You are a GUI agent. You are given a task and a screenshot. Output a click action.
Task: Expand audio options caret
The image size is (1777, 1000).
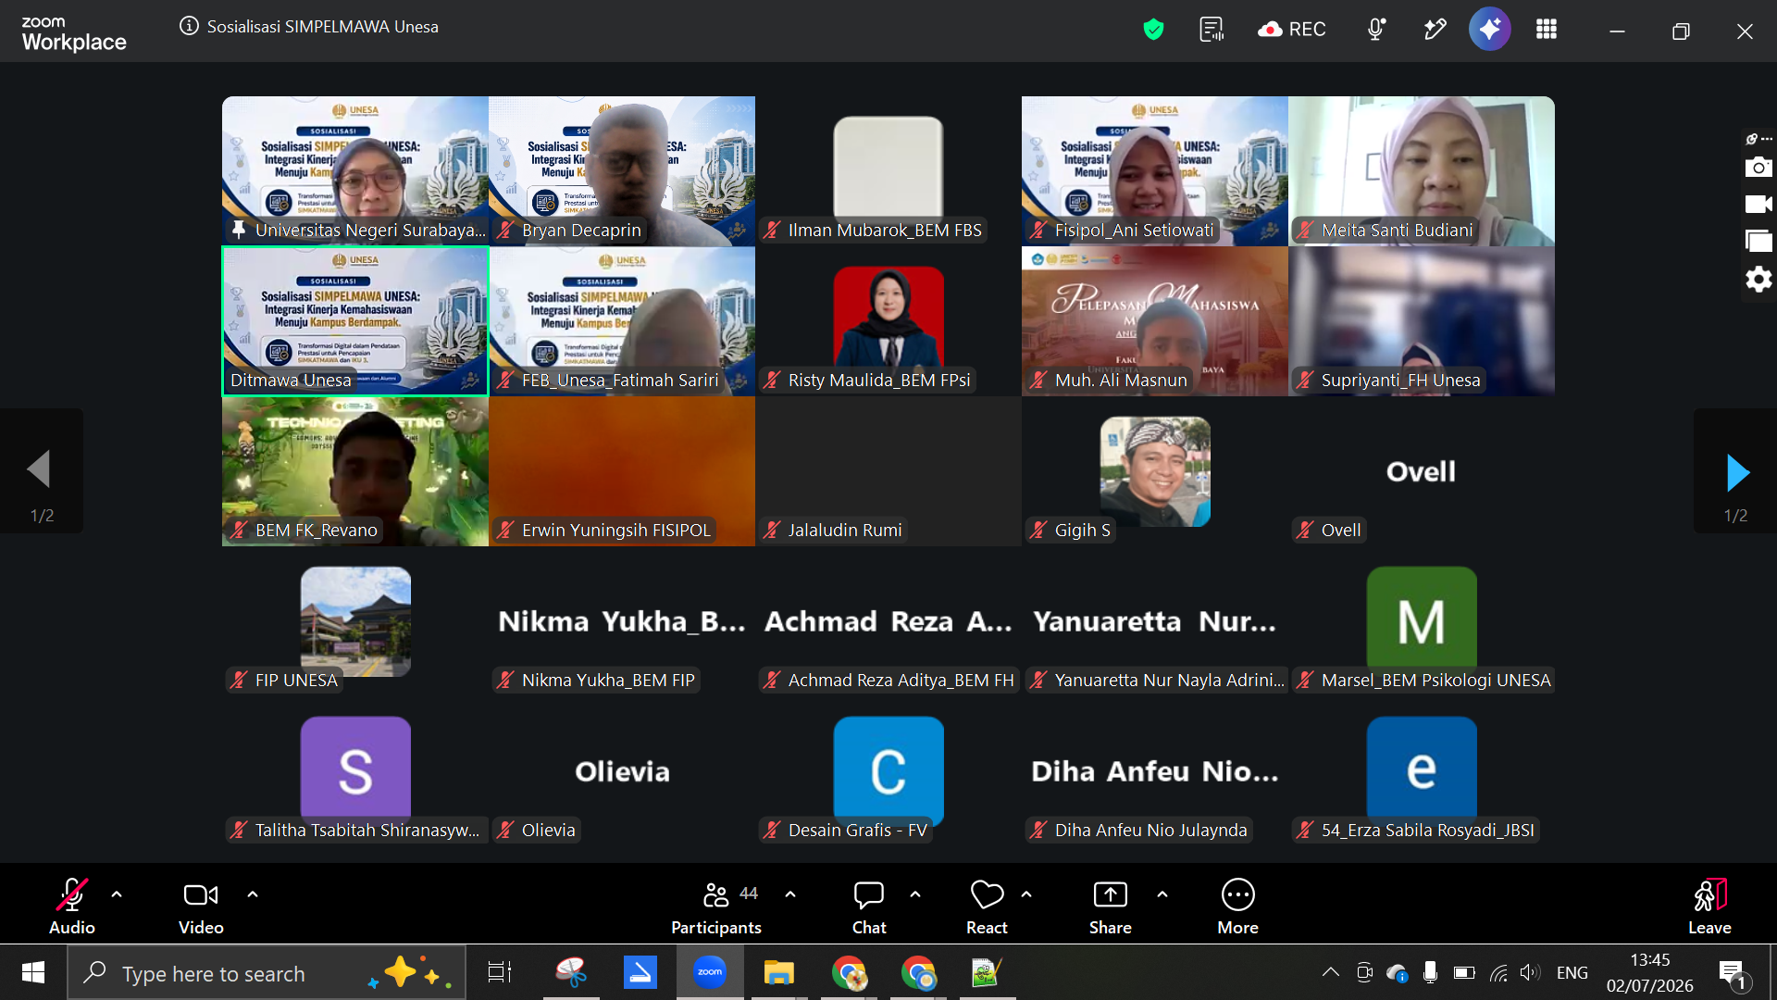click(117, 894)
